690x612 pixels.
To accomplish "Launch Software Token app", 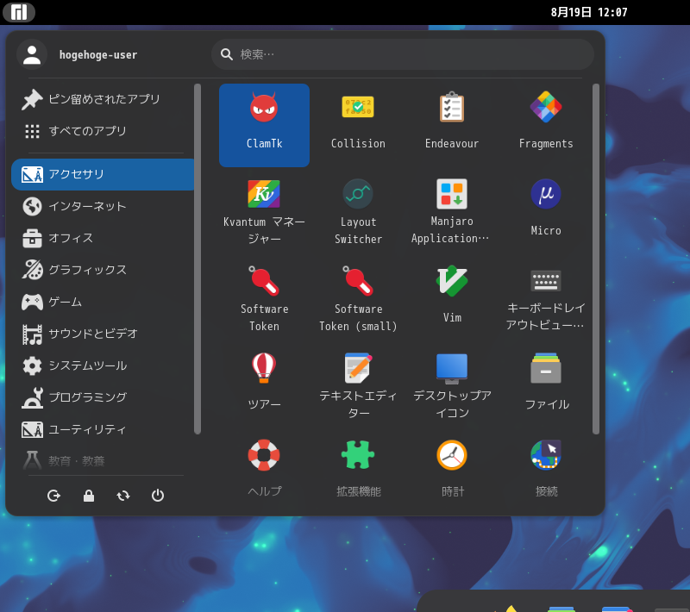I will pyautogui.click(x=264, y=299).
